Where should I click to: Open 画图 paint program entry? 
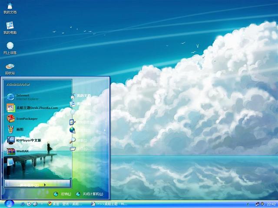(x=15, y=130)
